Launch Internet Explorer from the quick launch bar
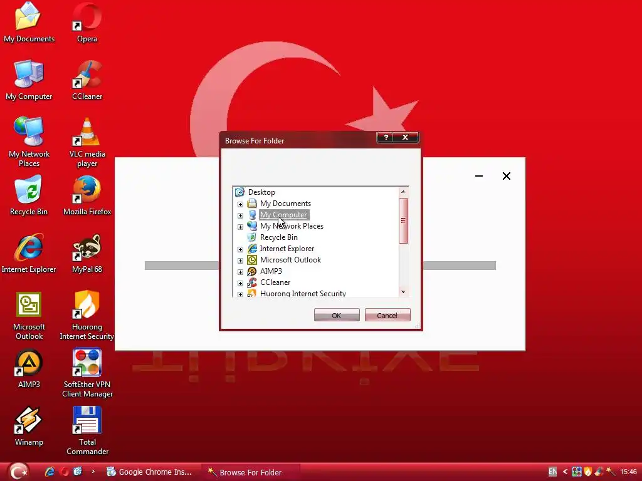 (50, 472)
